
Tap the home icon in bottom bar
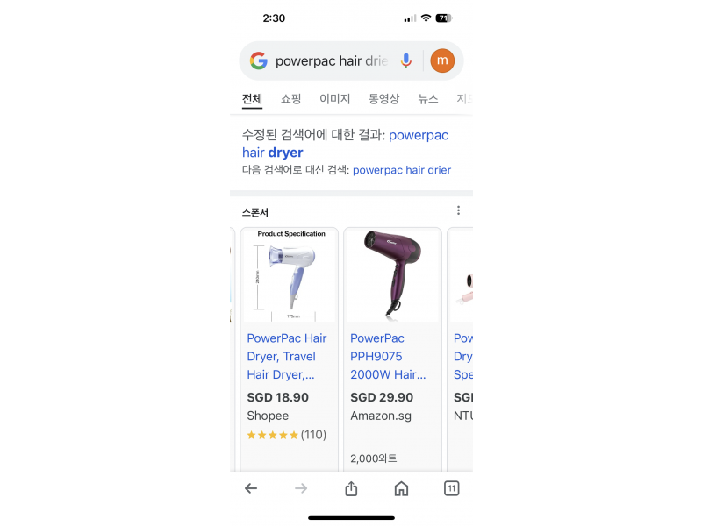click(x=401, y=488)
